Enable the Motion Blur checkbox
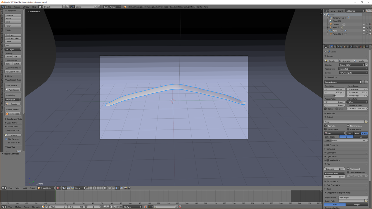Viewport: 372px width, 209px height. pos(328,160)
